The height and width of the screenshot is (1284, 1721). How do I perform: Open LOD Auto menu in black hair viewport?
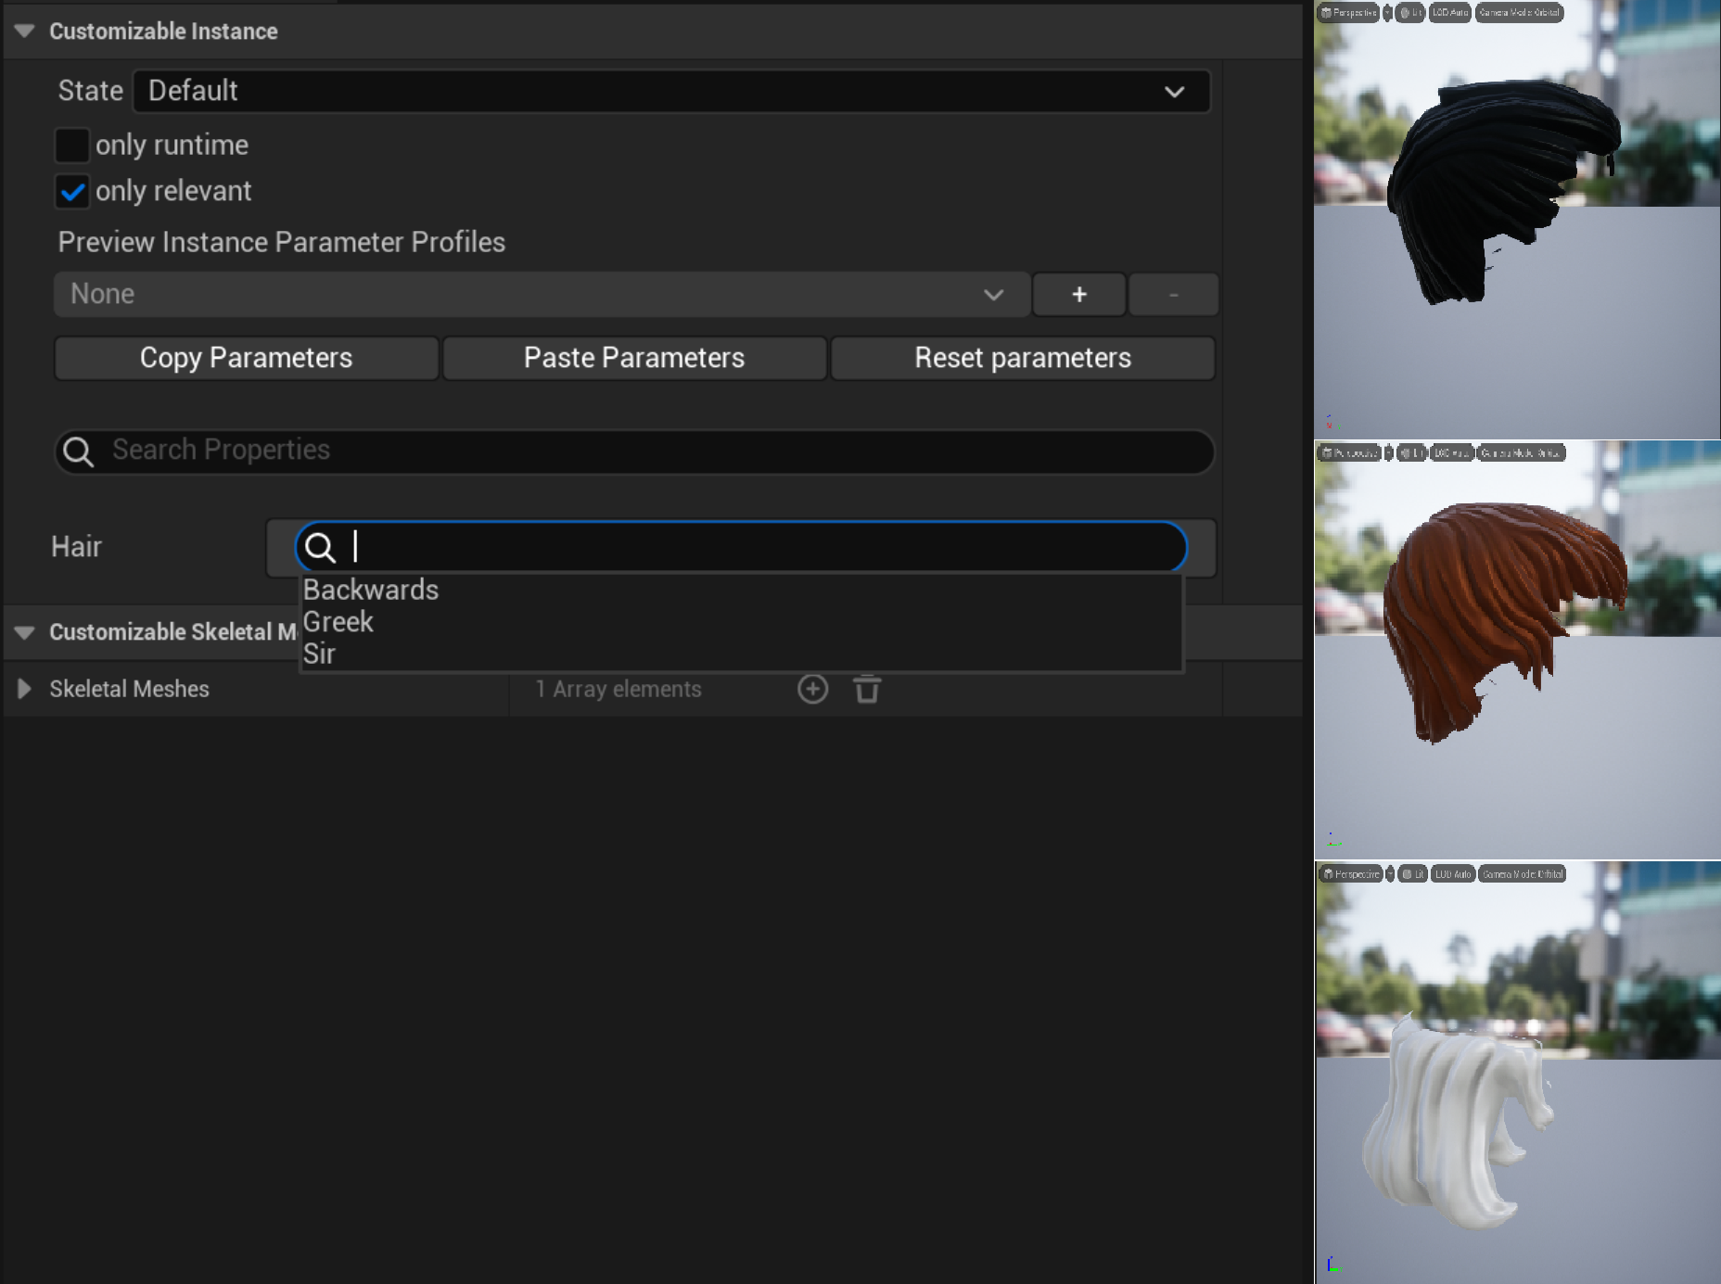1450,13
